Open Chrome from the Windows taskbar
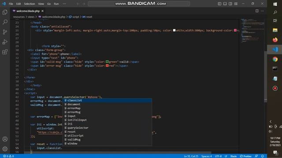The width and height of the screenshot is (282, 158). (275, 59)
